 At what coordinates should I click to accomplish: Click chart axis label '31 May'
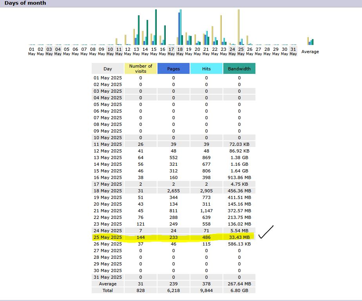[x=293, y=51]
